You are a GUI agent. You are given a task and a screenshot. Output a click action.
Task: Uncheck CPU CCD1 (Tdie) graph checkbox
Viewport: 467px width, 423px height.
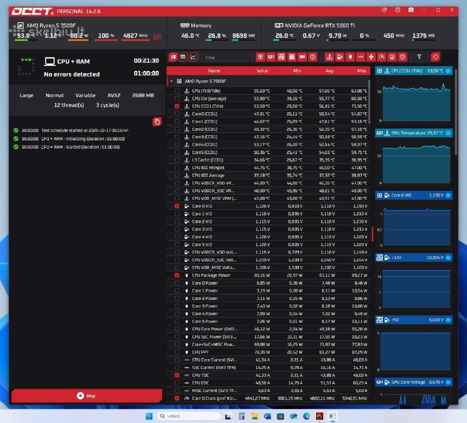177,106
